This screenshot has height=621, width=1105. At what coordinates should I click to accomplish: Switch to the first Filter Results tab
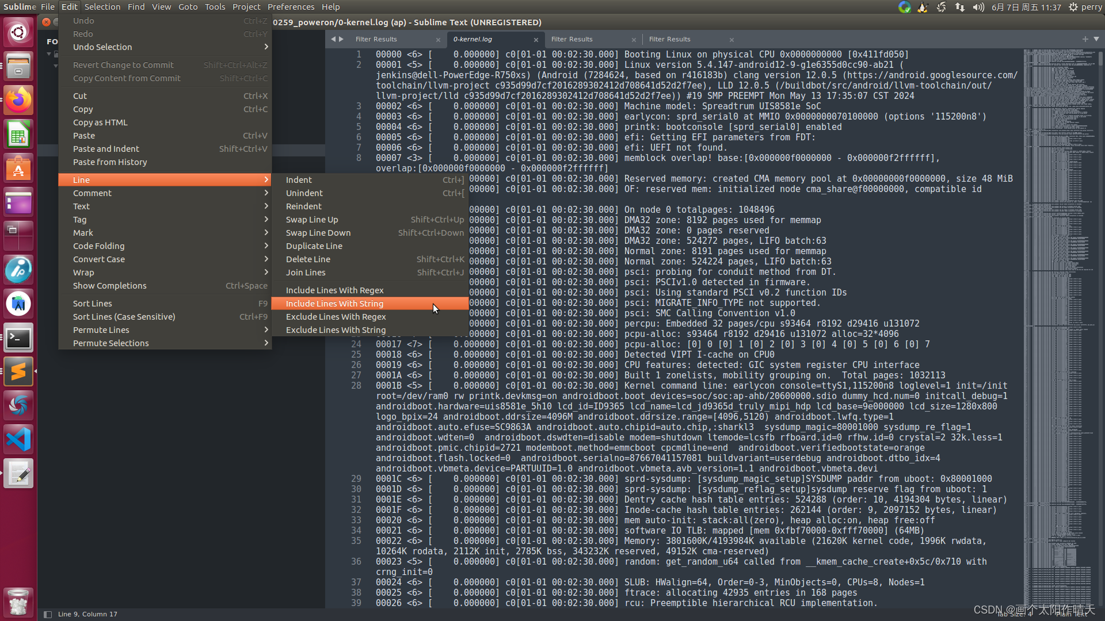tap(376, 39)
